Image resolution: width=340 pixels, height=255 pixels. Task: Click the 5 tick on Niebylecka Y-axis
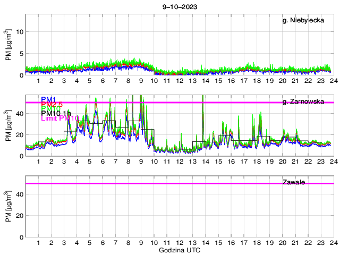(x=20, y=54)
